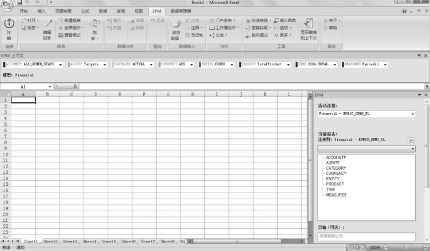The height and width of the screenshot is (251, 430).
Task: Select MEASURES in the dimension list
Action: click(336, 195)
